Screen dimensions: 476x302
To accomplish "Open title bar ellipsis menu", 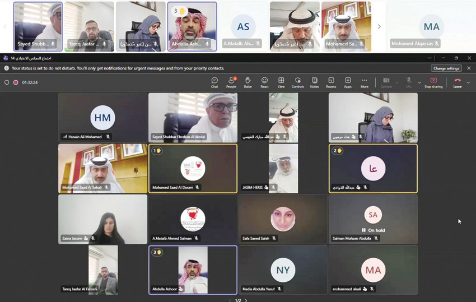I will click(430, 58).
